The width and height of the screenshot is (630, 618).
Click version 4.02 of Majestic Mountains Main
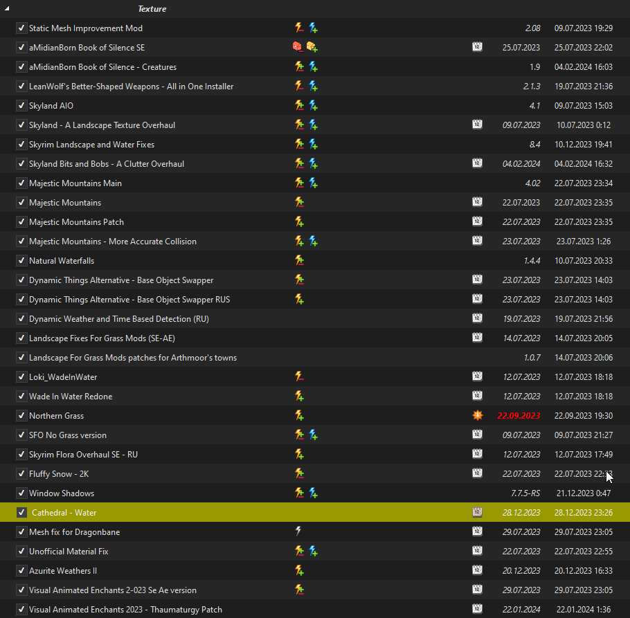[x=533, y=183]
